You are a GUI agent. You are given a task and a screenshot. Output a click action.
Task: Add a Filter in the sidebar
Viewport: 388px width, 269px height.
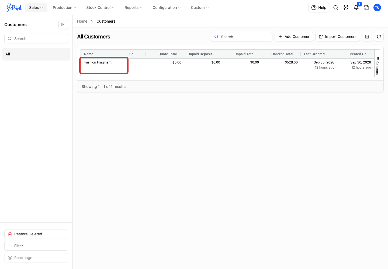click(36, 246)
